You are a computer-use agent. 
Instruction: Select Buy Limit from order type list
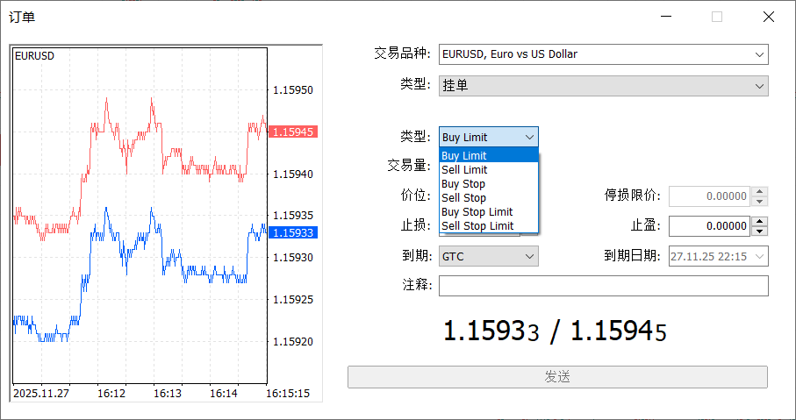coord(488,156)
